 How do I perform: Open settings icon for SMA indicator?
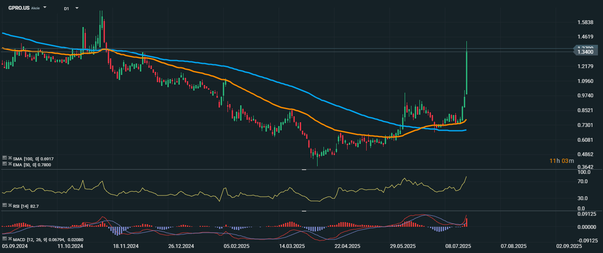pos(4,158)
